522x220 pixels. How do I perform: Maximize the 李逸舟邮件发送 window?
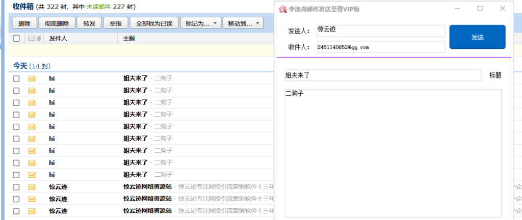(480, 9)
